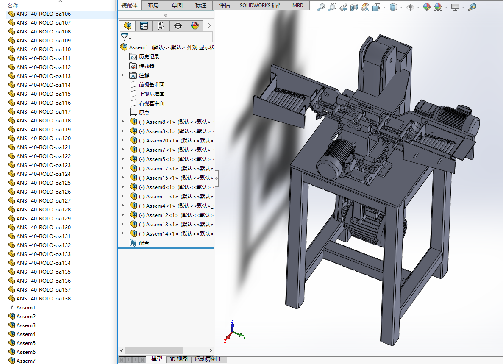Select the Zoom to Area tool

[x=332, y=7]
